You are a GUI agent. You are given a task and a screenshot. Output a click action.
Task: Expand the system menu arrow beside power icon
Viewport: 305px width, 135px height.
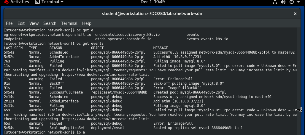point(298,2)
